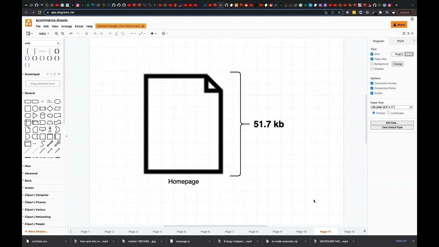Select the bold curly braces search result
This screenshot has width=439, height=247.
[57, 51]
